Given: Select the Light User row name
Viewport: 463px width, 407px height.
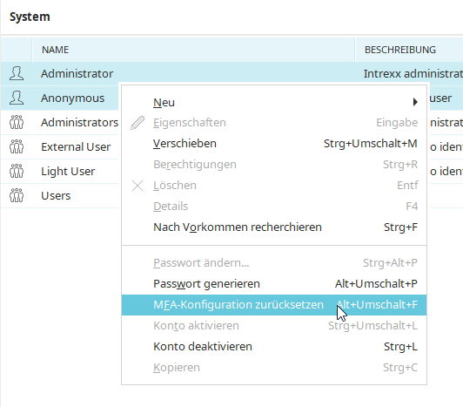Looking at the screenshot, I should pyautogui.click(x=68, y=172).
